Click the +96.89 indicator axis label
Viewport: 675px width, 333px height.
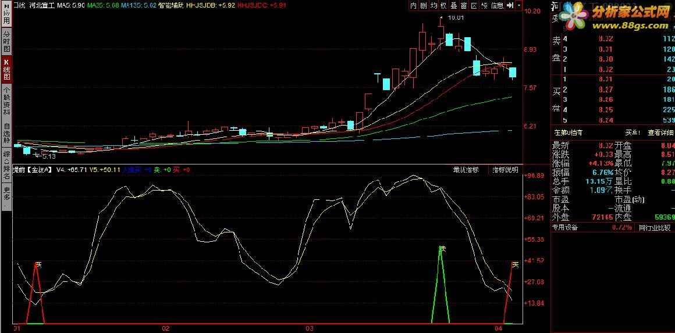coord(534,176)
